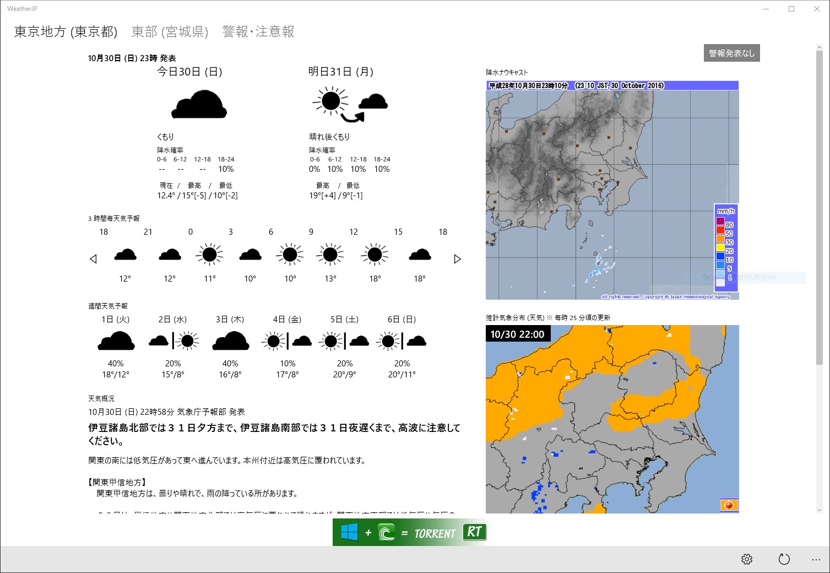Click today's cloudy weather icon
The height and width of the screenshot is (573, 830).
click(199, 105)
